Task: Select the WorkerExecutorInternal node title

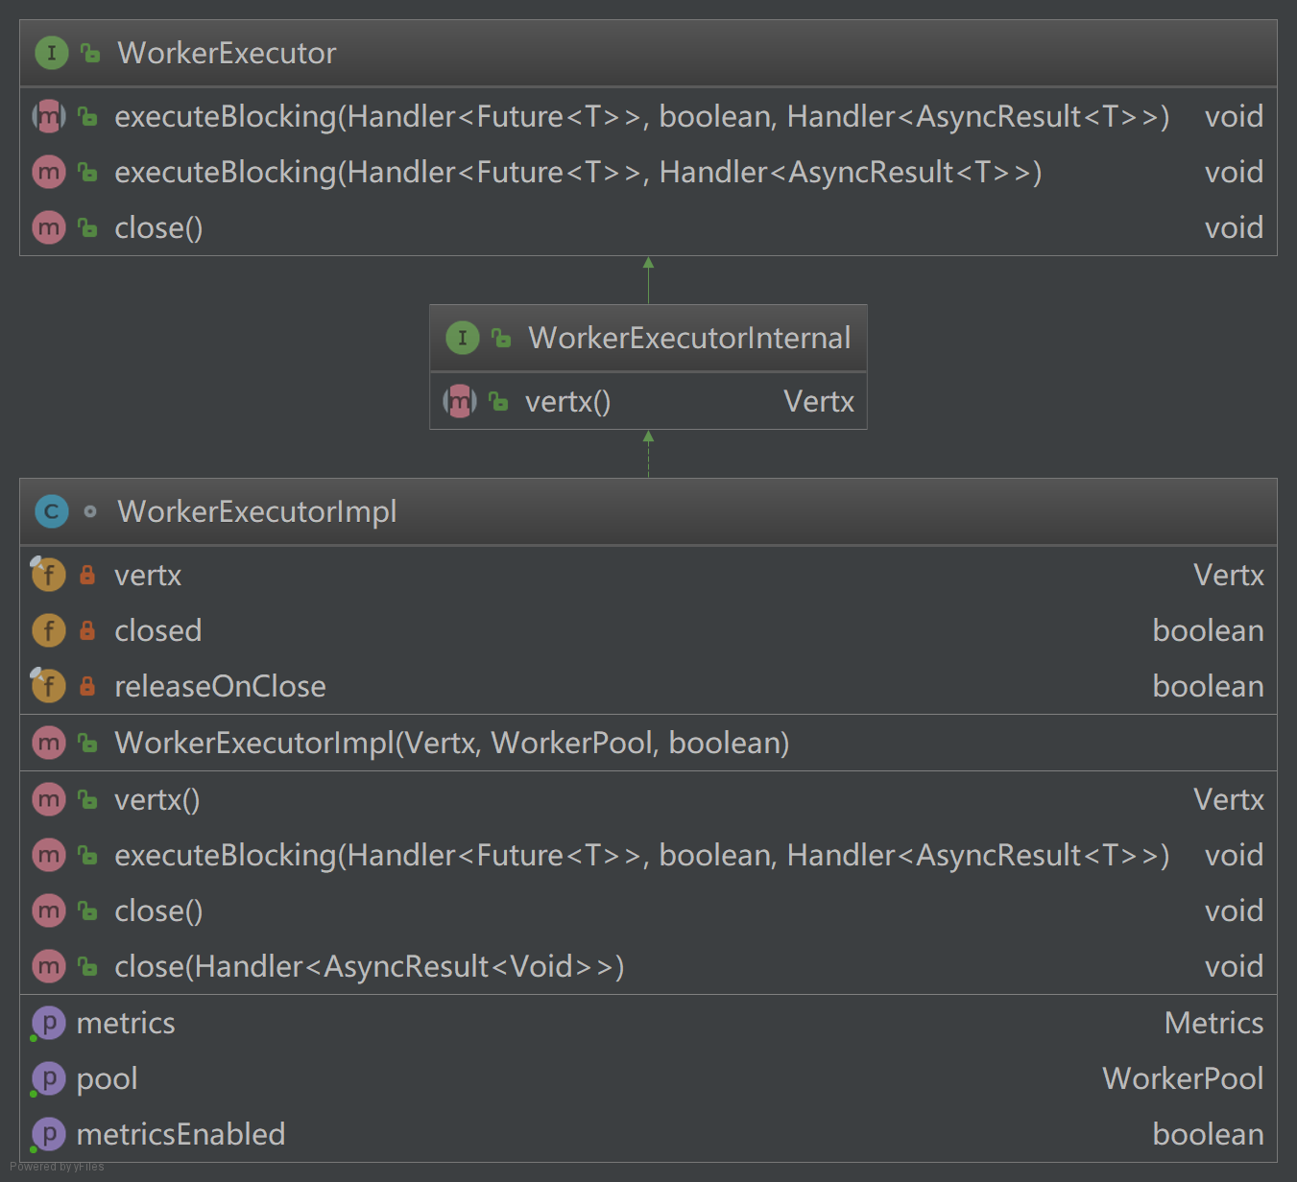Action: pyautogui.click(x=689, y=338)
